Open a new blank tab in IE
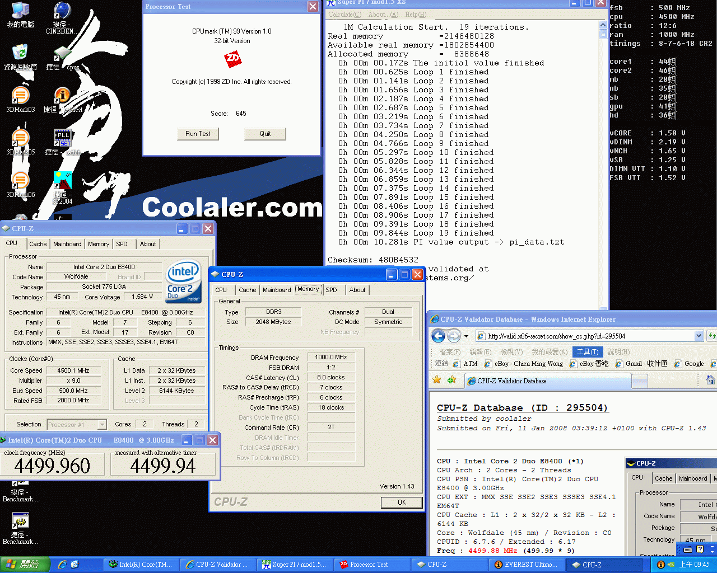717x573 pixels. click(x=640, y=381)
